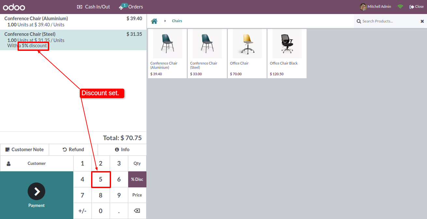Tap numpad key 1
This screenshot has height=219, width=427.
[82, 163]
